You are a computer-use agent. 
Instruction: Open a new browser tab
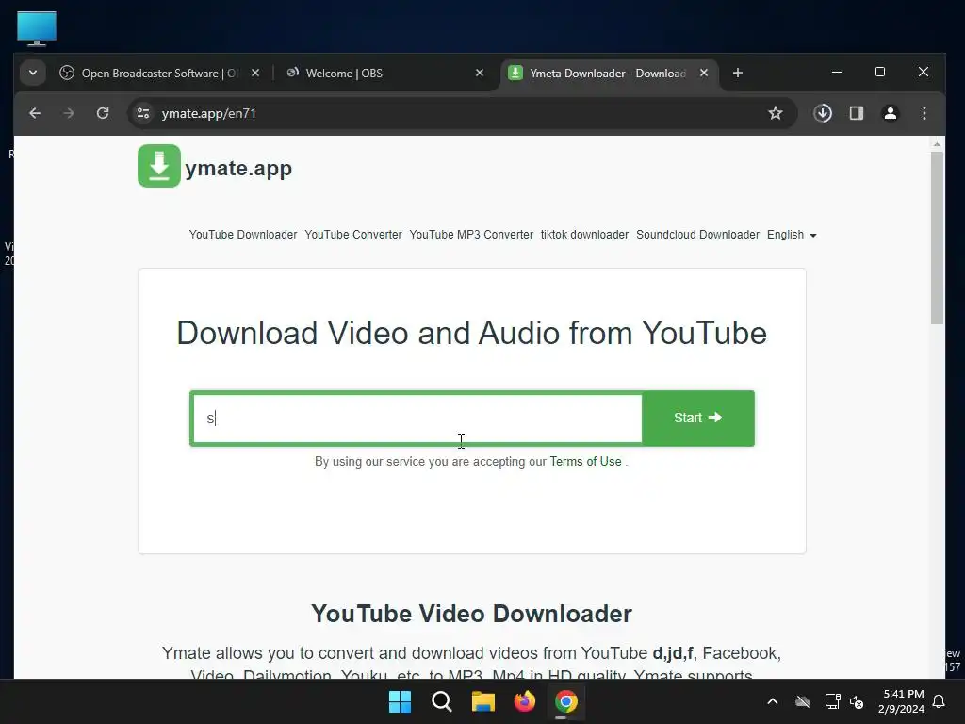coord(738,74)
